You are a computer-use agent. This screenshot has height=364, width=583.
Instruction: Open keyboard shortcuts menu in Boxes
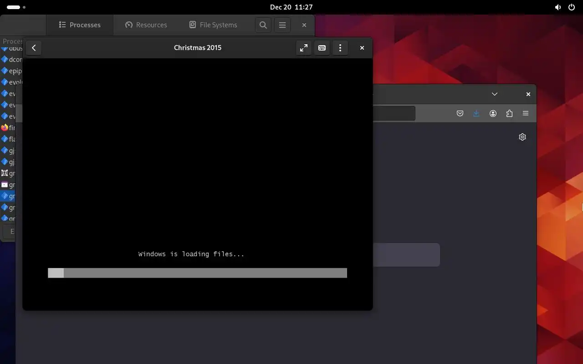tap(322, 48)
